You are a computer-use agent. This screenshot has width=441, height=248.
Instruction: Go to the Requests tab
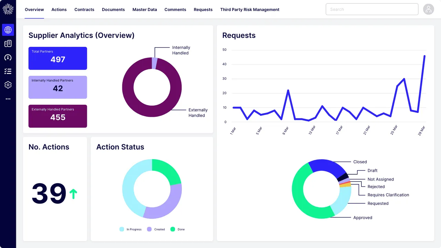pos(203,10)
